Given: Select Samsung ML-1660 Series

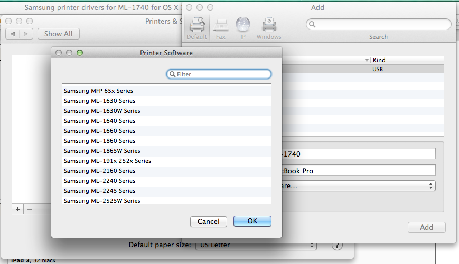Looking at the screenshot, I should point(166,131).
